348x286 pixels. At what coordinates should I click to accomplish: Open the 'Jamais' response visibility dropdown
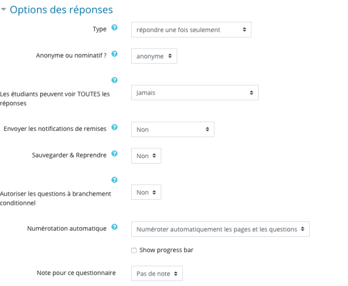point(194,93)
